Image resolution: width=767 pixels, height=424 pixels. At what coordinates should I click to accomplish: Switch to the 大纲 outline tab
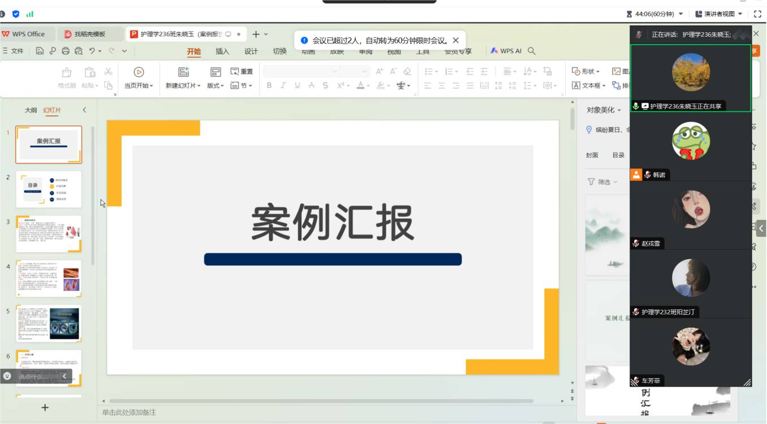pos(31,110)
